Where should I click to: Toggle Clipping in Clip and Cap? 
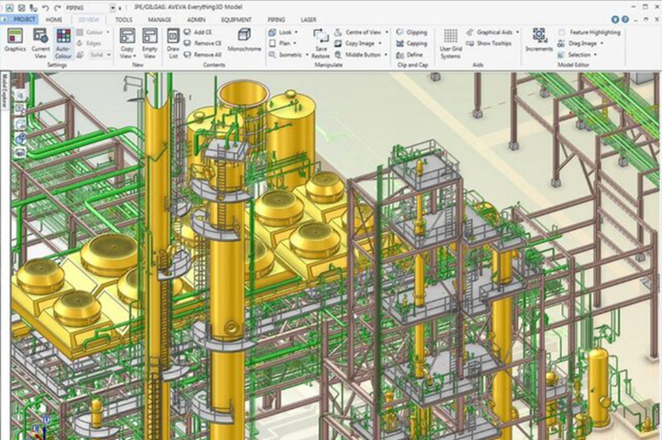coord(411,33)
